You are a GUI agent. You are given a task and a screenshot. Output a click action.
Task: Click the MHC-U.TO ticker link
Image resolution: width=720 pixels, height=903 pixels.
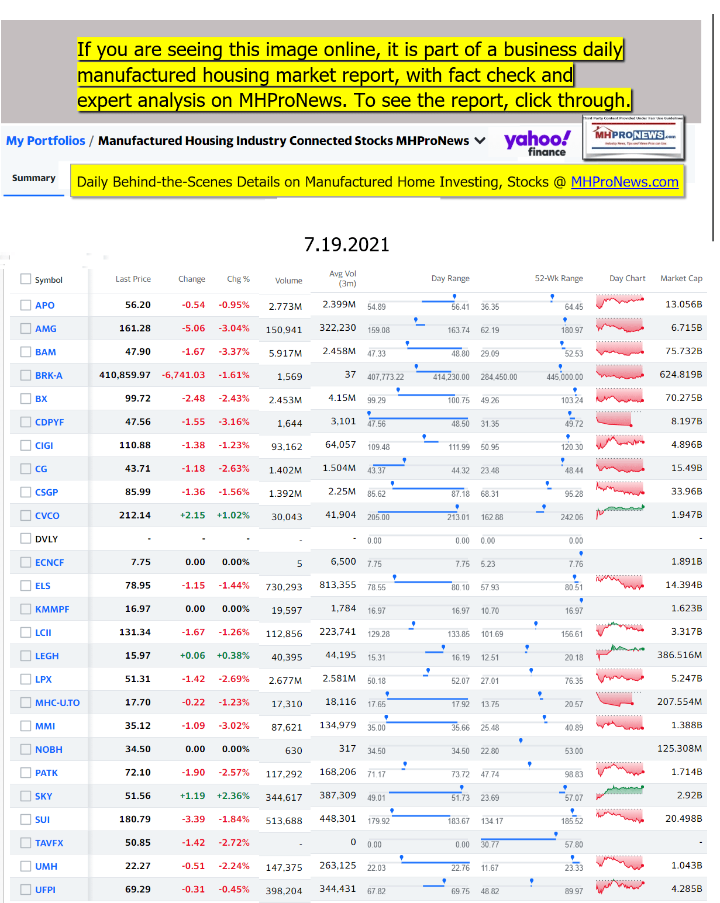coord(57,703)
